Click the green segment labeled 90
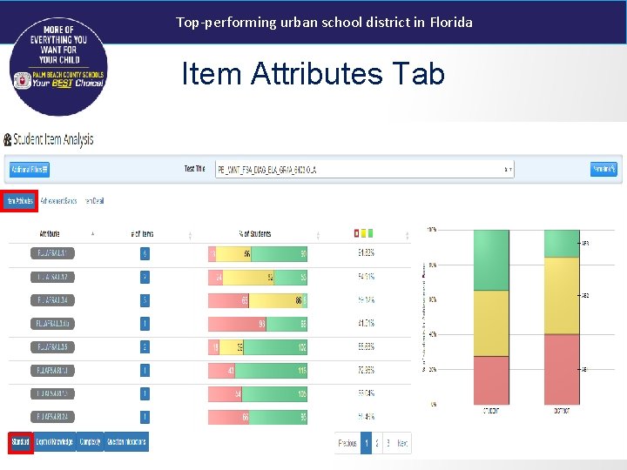 280,254
